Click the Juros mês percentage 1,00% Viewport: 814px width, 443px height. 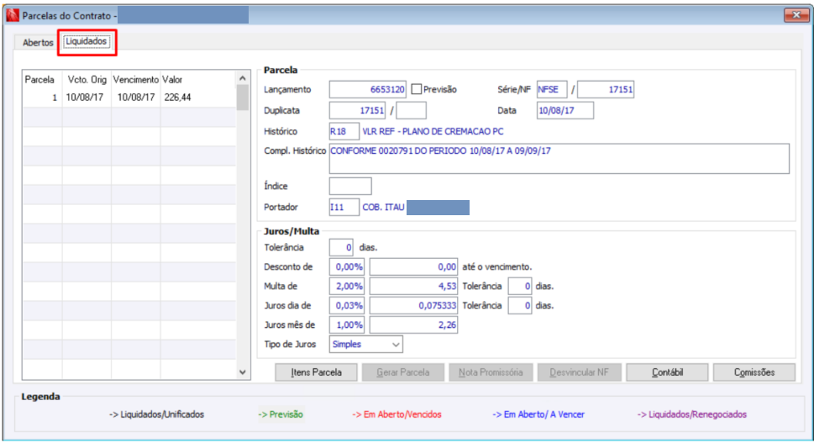pos(347,325)
